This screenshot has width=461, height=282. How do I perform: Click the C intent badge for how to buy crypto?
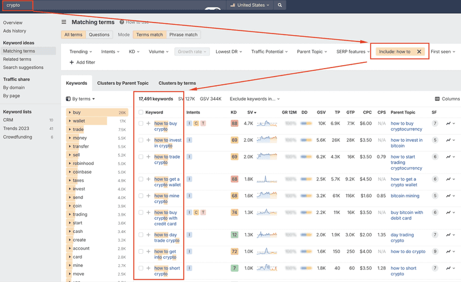tap(196, 123)
